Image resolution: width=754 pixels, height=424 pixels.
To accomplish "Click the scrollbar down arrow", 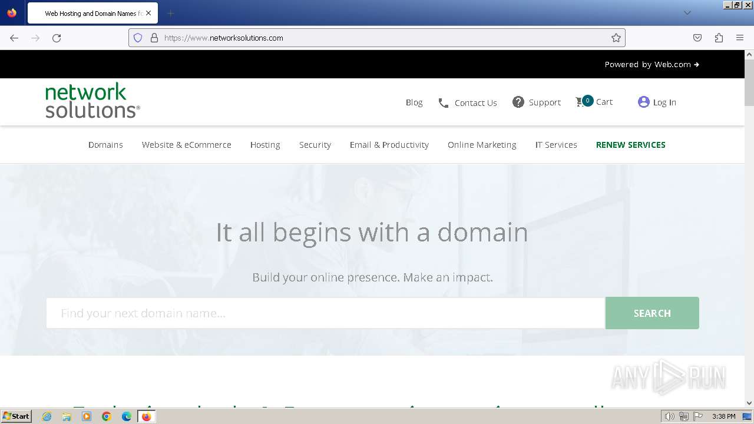I will [749, 403].
